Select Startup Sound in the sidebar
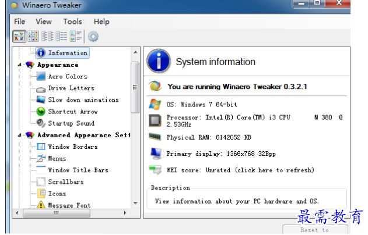 [71, 123]
